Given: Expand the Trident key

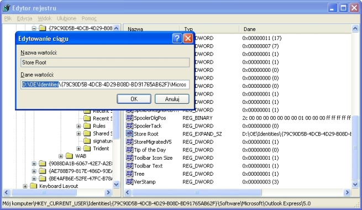Looking at the screenshot, I should (x=78, y=149).
